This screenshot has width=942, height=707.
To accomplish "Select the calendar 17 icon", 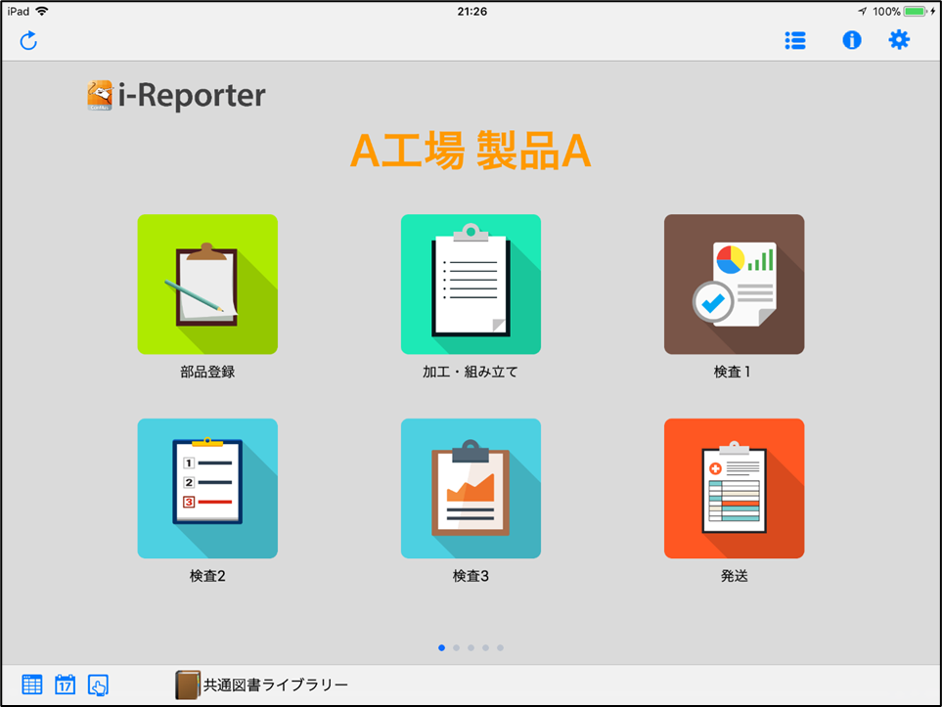I will point(65,685).
